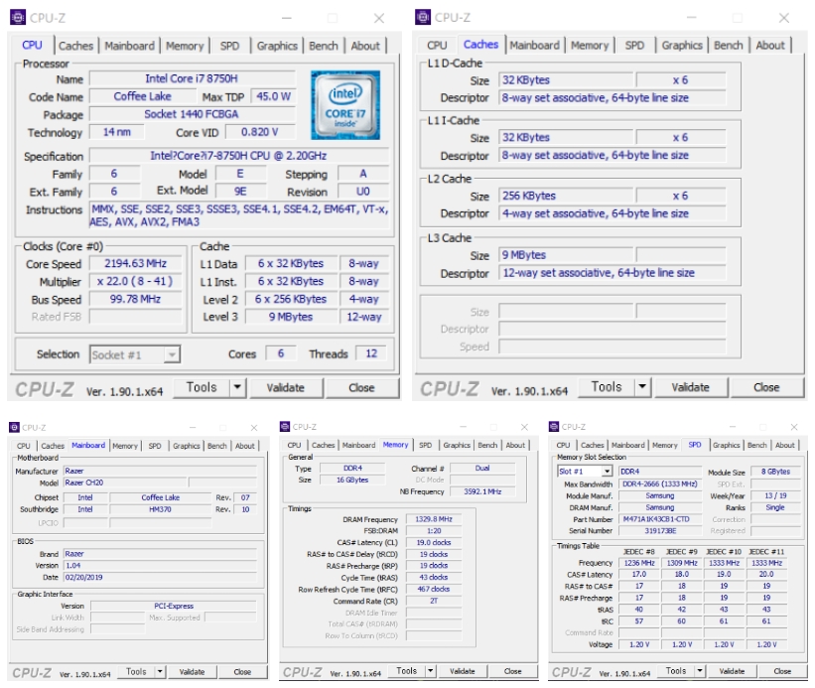Click motherboard Model field Razer CH20
The width and height of the screenshot is (815, 688).
point(125,482)
